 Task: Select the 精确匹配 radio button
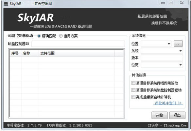click(x=39, y=36)
